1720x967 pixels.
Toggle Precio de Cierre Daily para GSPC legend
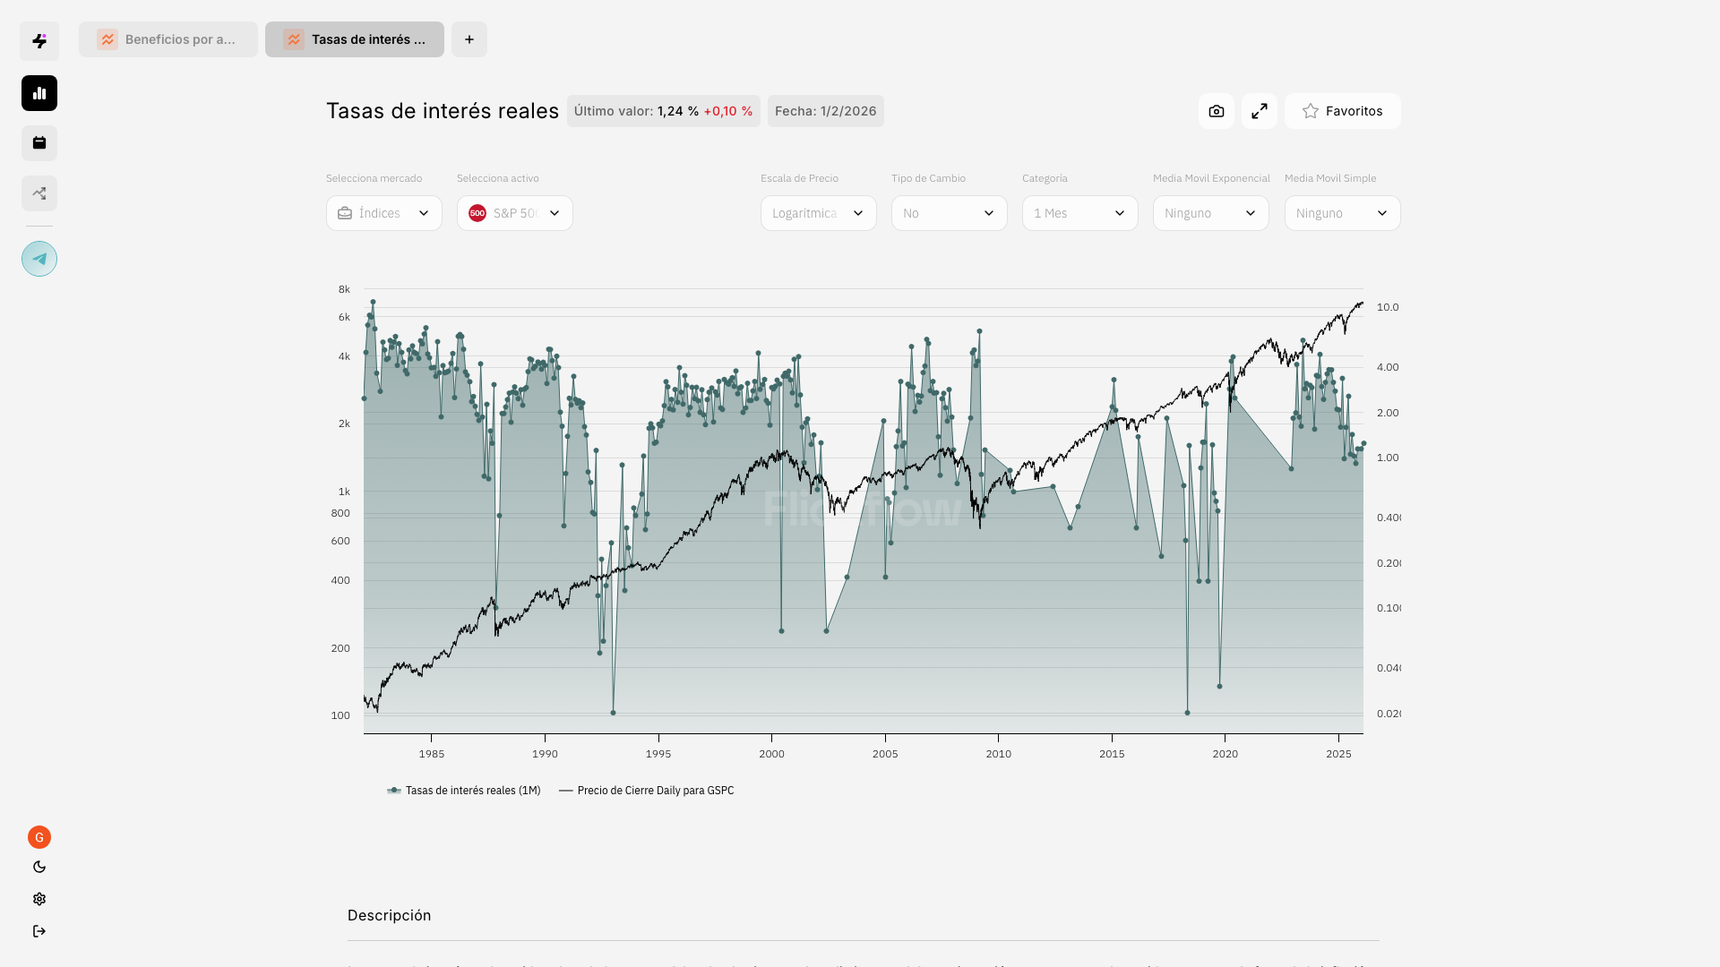point(647,791)
